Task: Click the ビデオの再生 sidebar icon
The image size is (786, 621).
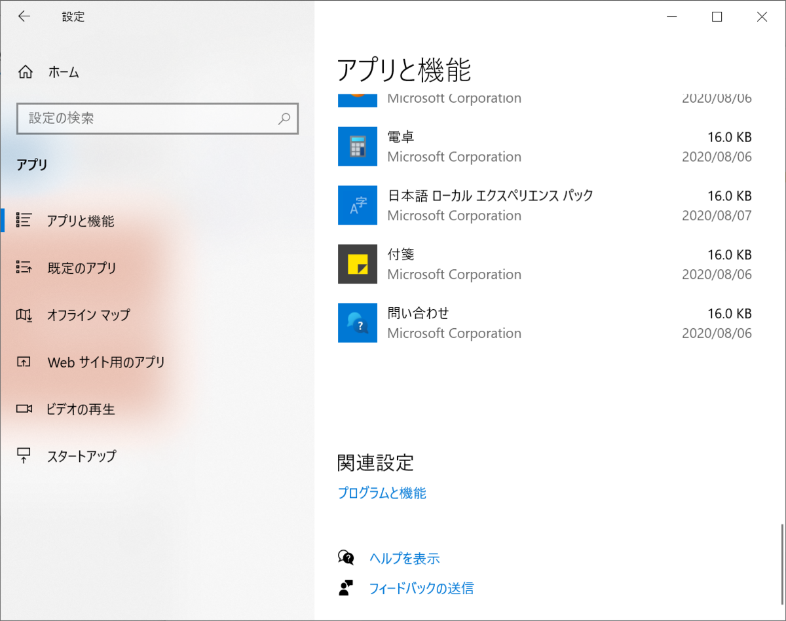Action: click(25, 409)
